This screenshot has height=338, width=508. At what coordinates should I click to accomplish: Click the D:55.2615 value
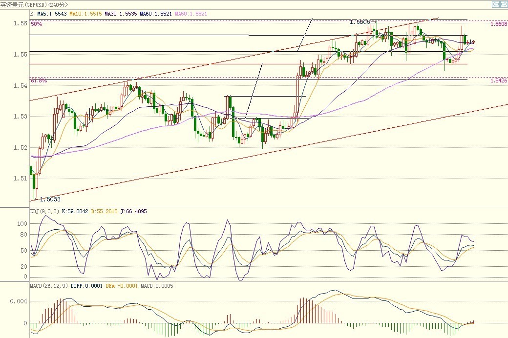point(104,211)
